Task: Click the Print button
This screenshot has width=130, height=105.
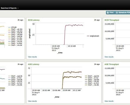Action: (x=110, y=13)
